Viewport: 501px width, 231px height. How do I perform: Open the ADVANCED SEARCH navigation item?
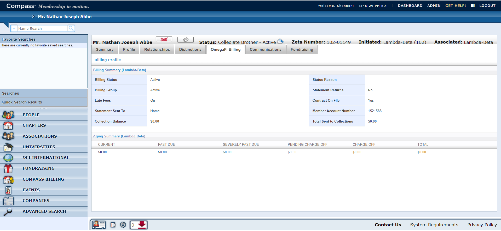44,211
